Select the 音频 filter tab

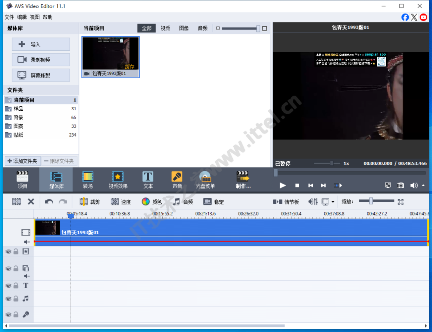(202, 28)
